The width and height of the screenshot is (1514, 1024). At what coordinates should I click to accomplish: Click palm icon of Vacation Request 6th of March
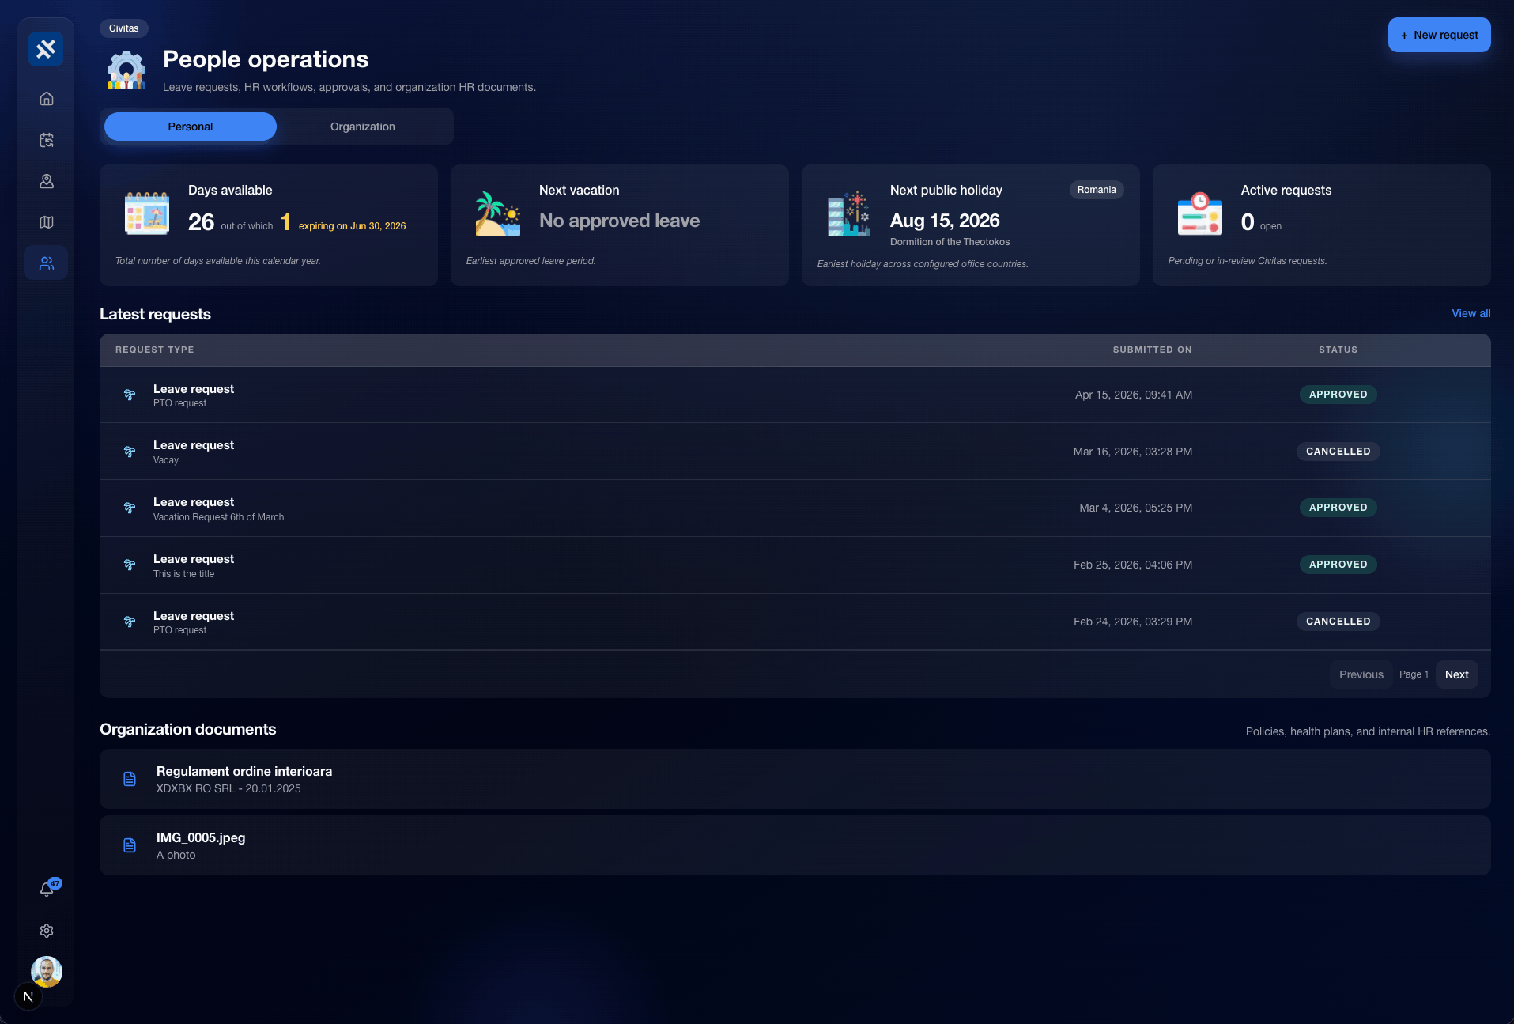tap(130, 508)
